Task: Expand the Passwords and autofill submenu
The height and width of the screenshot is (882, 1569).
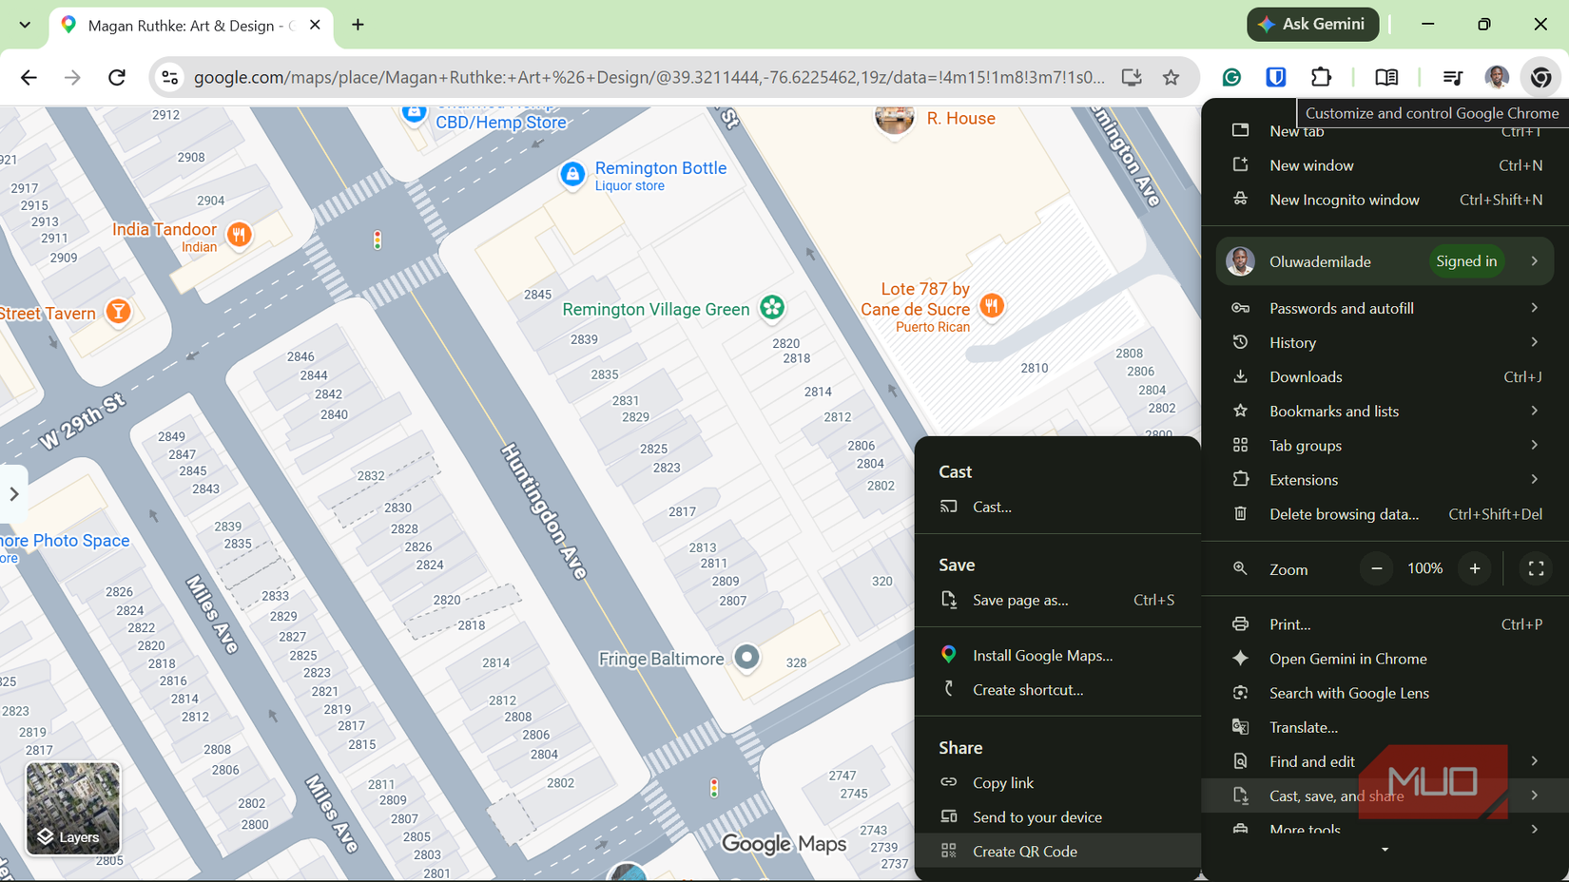Action: [1385, 308]
